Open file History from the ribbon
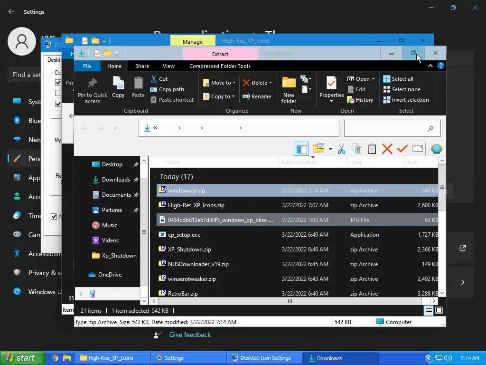486x365 pixels. click(x=360, y=100)
